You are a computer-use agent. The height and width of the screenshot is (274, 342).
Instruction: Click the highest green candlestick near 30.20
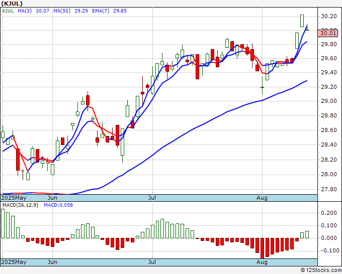pos(302,21)
